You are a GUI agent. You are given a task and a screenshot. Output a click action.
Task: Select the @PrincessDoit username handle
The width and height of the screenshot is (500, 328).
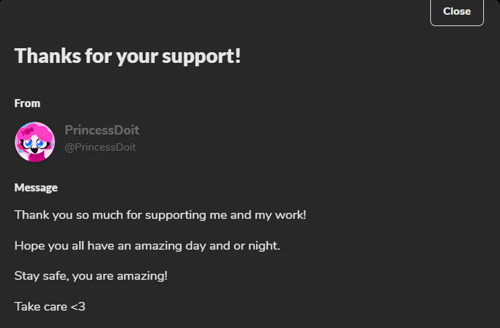point(100,147)
